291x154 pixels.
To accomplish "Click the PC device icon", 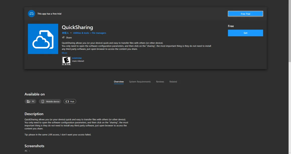I will tap(28, 102).
